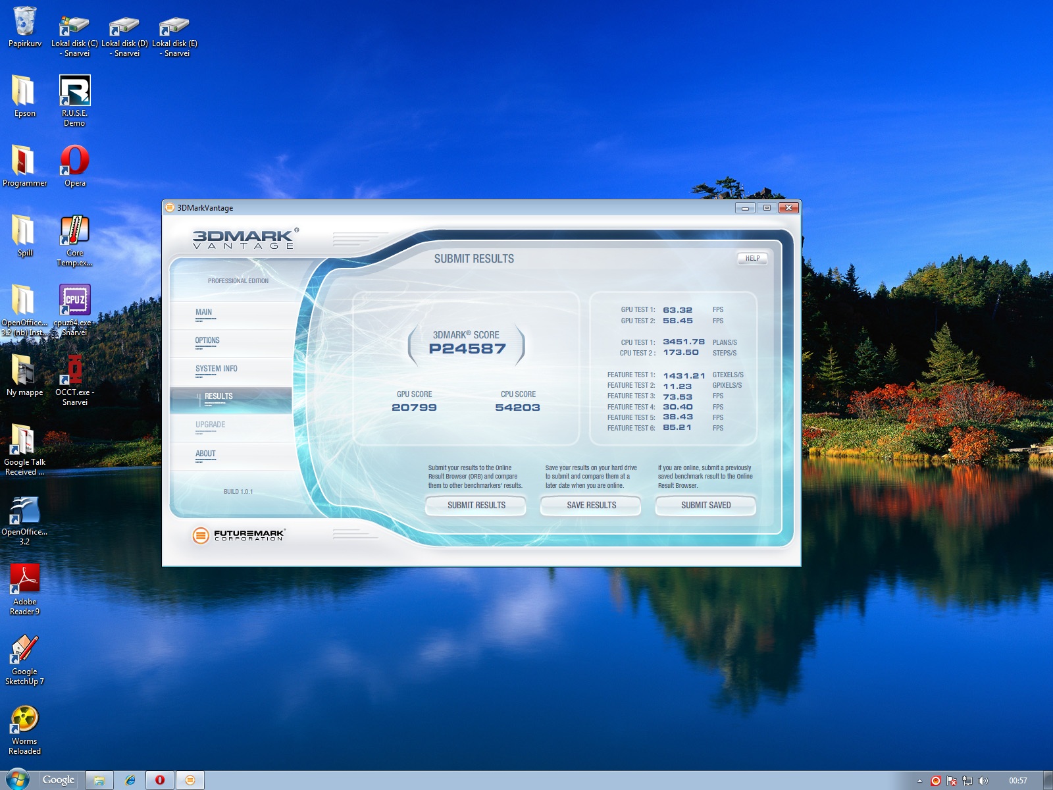Image resolution: width=1053 pixels, height=790 pixels.
Task: Select the Spill folder icon
Action: tap(25, 236)
